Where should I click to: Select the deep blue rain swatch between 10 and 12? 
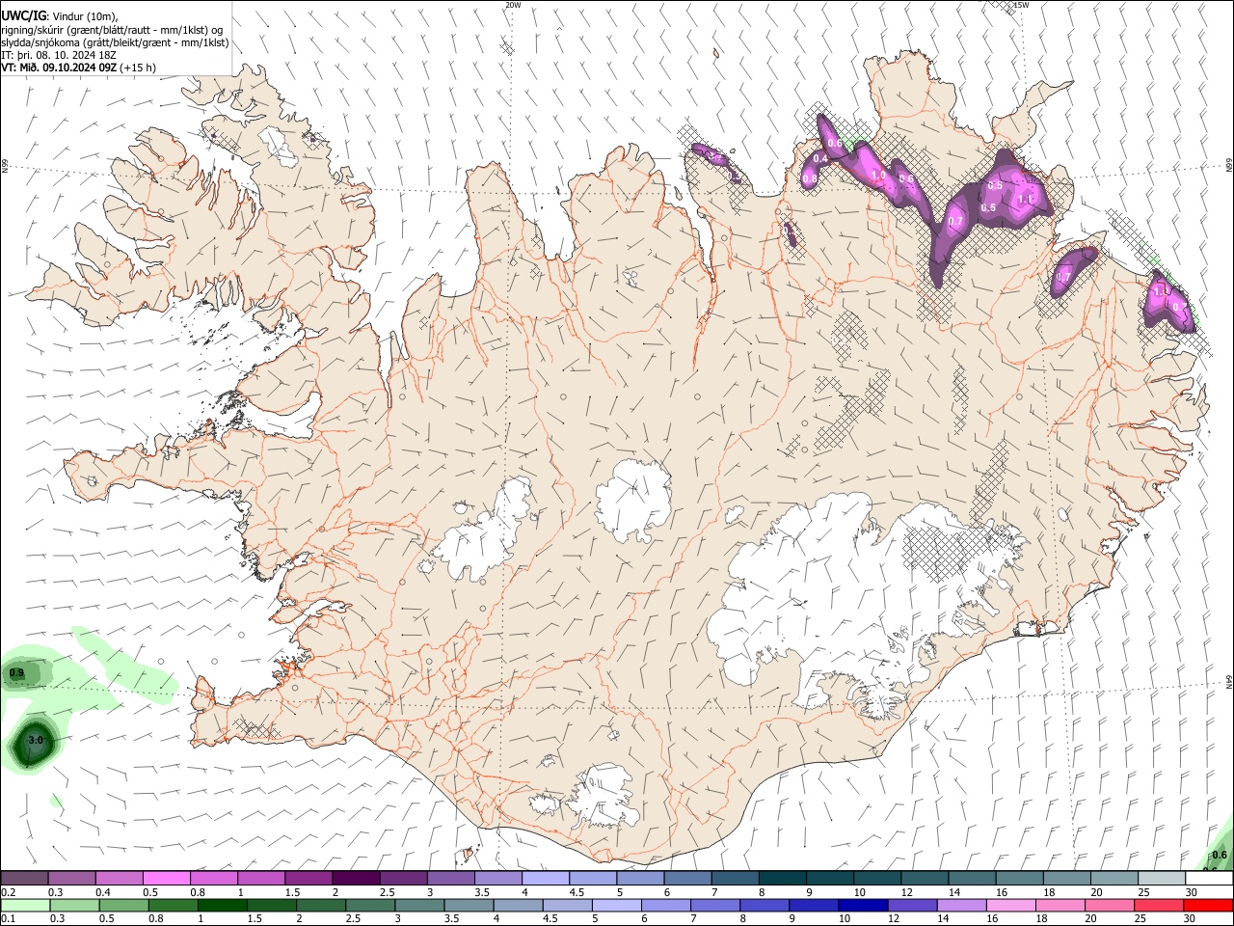(864, 905)
